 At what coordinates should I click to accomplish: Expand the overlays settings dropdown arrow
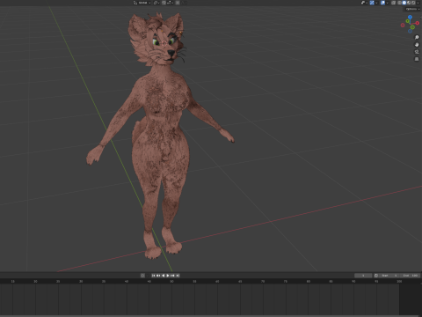point(388,3)
